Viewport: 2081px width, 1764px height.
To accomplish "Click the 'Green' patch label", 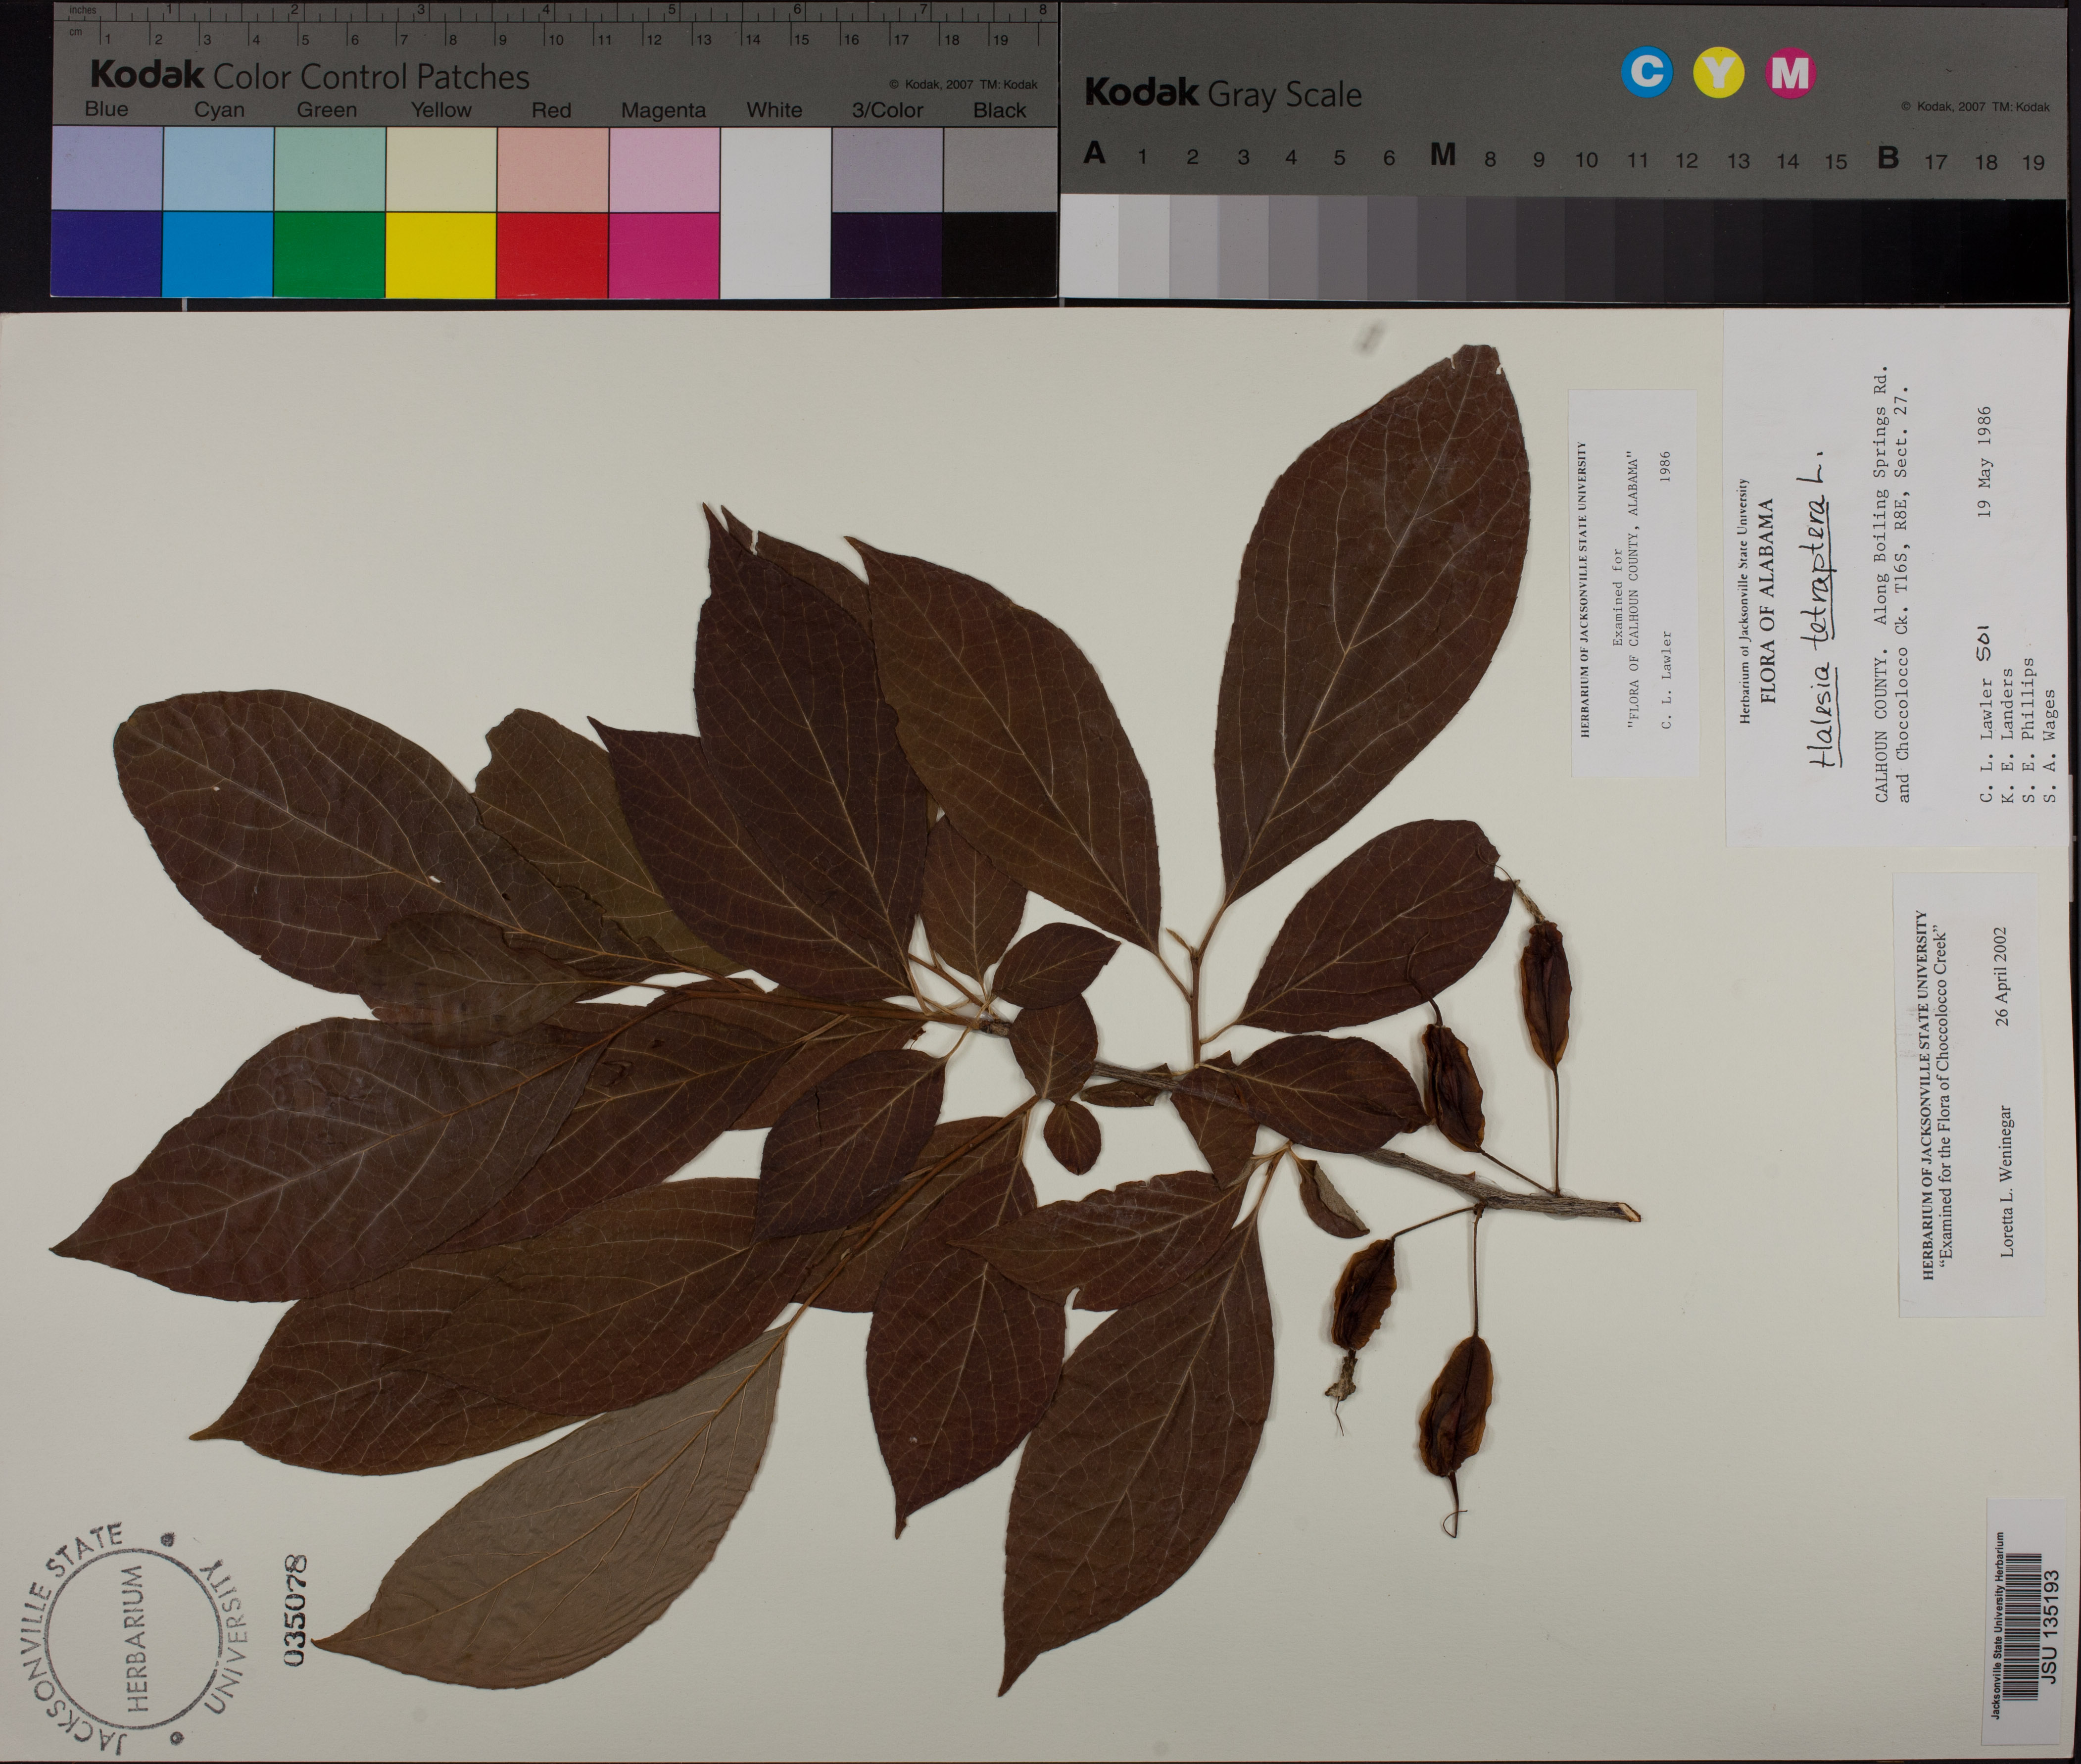I will [x=327, y=110].
